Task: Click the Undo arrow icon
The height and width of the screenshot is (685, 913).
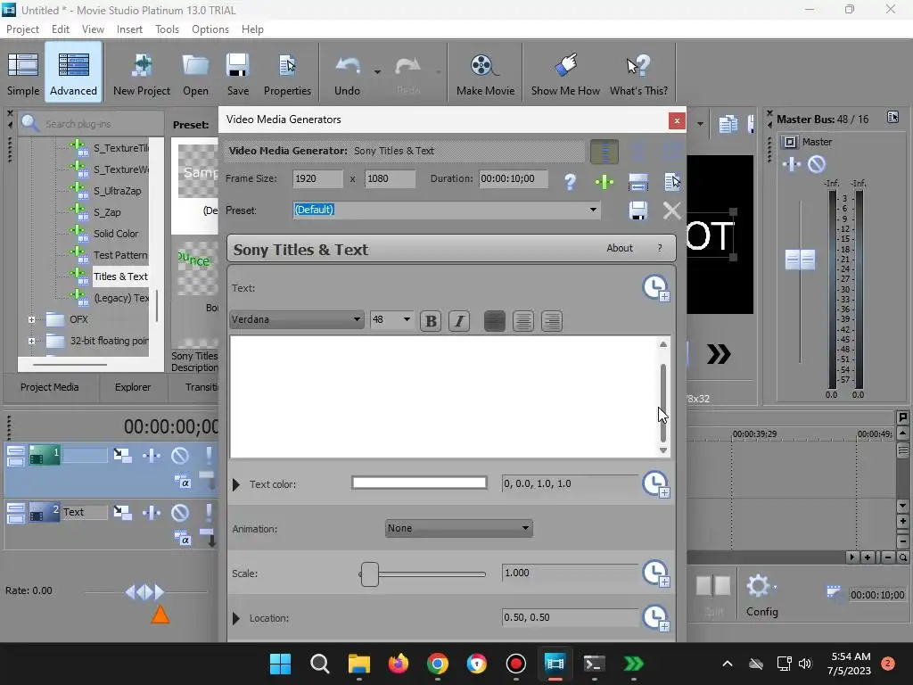Action: (348, 66)
